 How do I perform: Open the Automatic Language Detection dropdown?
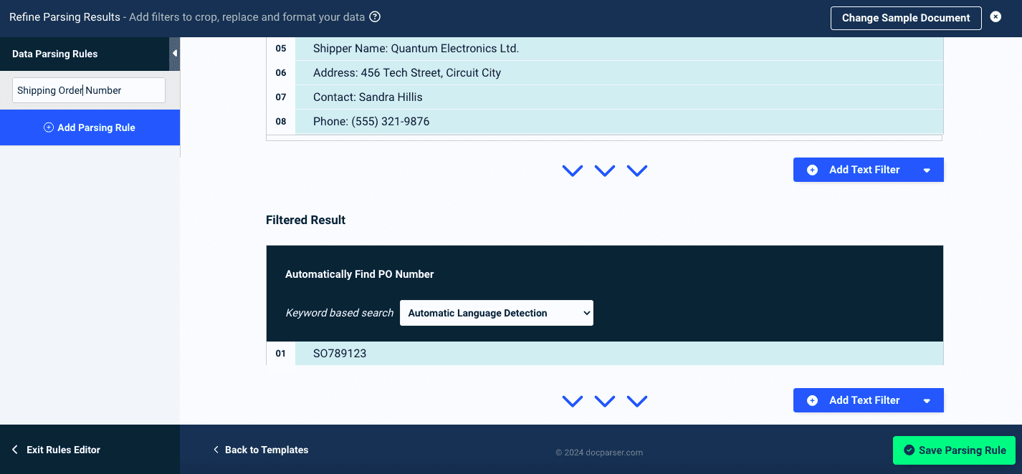(x=496, y=313)
